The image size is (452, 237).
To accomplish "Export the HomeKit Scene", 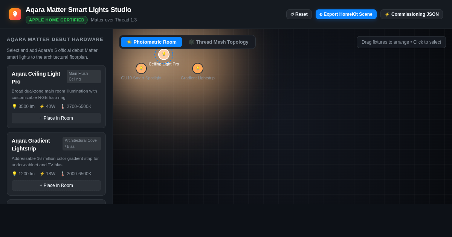I will [x=346, y=14].
